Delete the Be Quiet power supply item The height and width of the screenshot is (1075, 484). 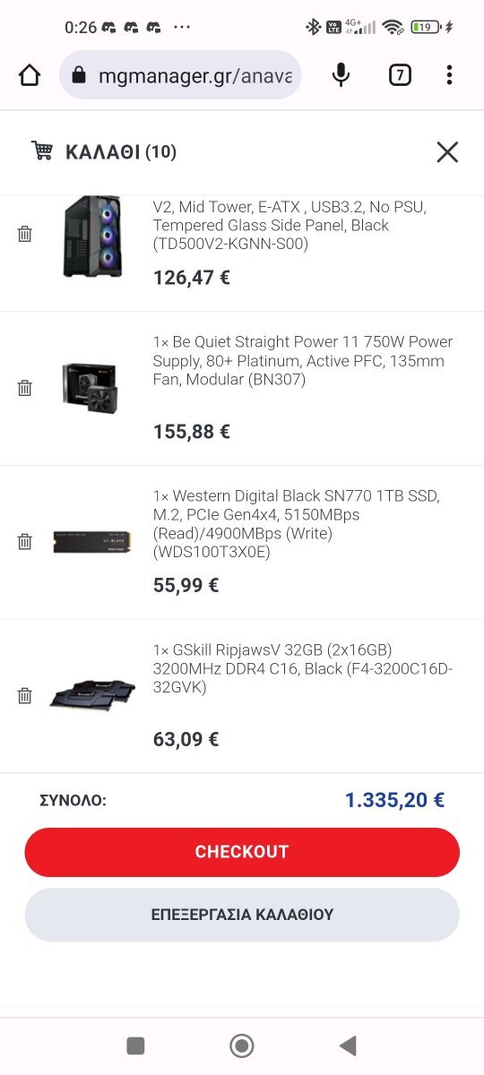pyautogui.click(x=25, y=388)
